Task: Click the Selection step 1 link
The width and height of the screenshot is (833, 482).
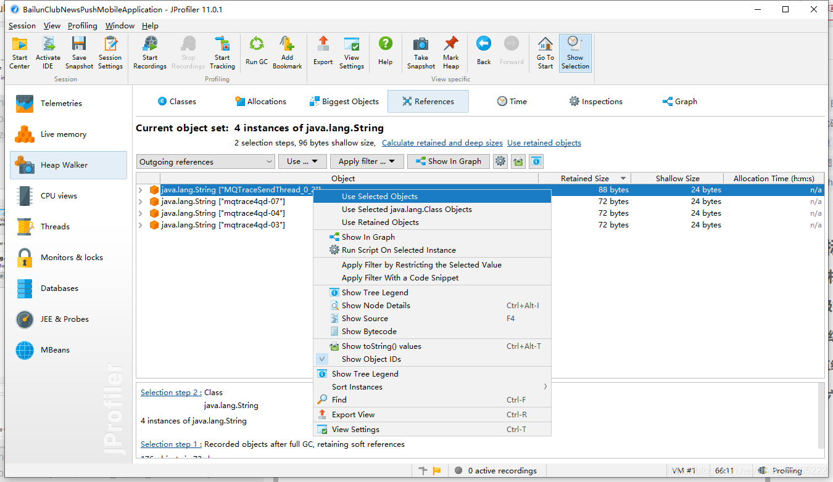Action: coord(171,444)
